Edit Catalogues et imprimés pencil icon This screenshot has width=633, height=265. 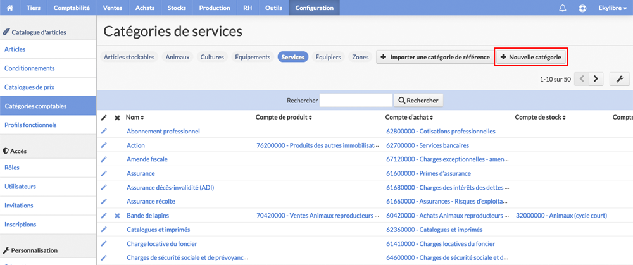coord(104,230)
